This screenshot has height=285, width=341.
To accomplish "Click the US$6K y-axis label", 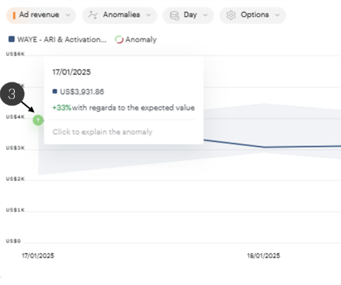I will tap(16, 54).
